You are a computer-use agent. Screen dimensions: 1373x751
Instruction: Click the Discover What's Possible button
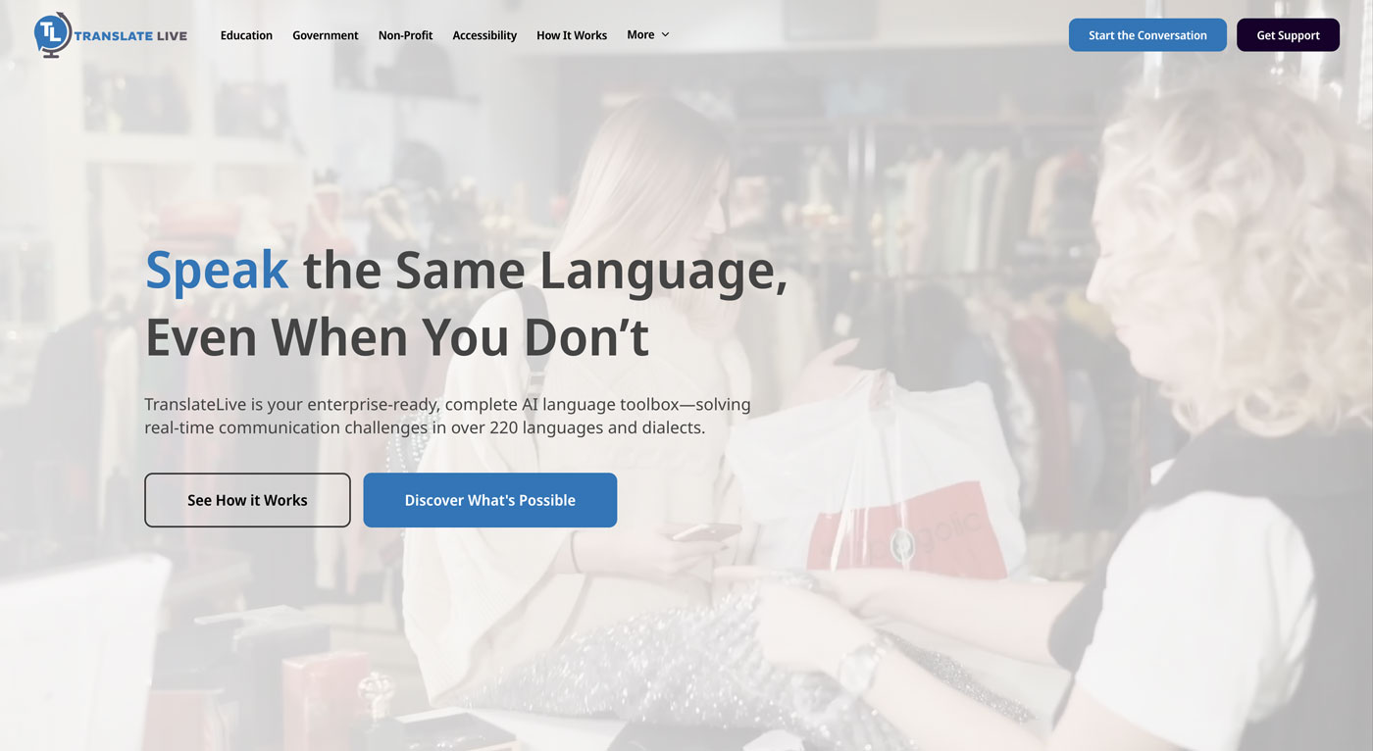tap(490, 500)
